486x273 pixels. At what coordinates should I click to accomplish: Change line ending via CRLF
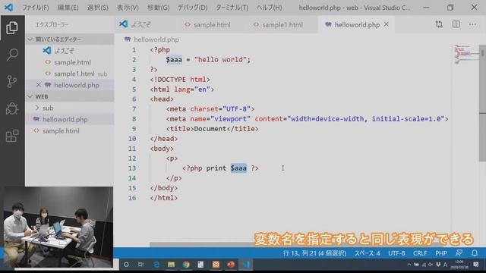click(420, 253)
